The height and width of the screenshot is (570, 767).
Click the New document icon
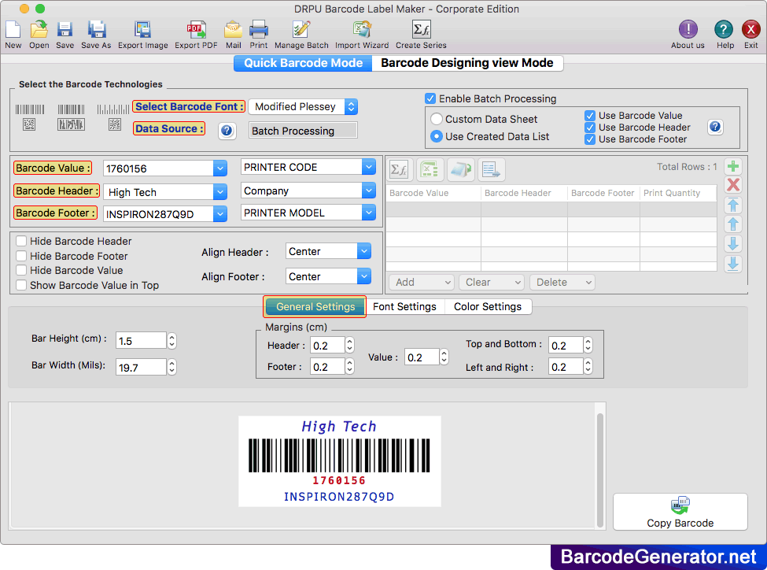click(x=13, y=31)
